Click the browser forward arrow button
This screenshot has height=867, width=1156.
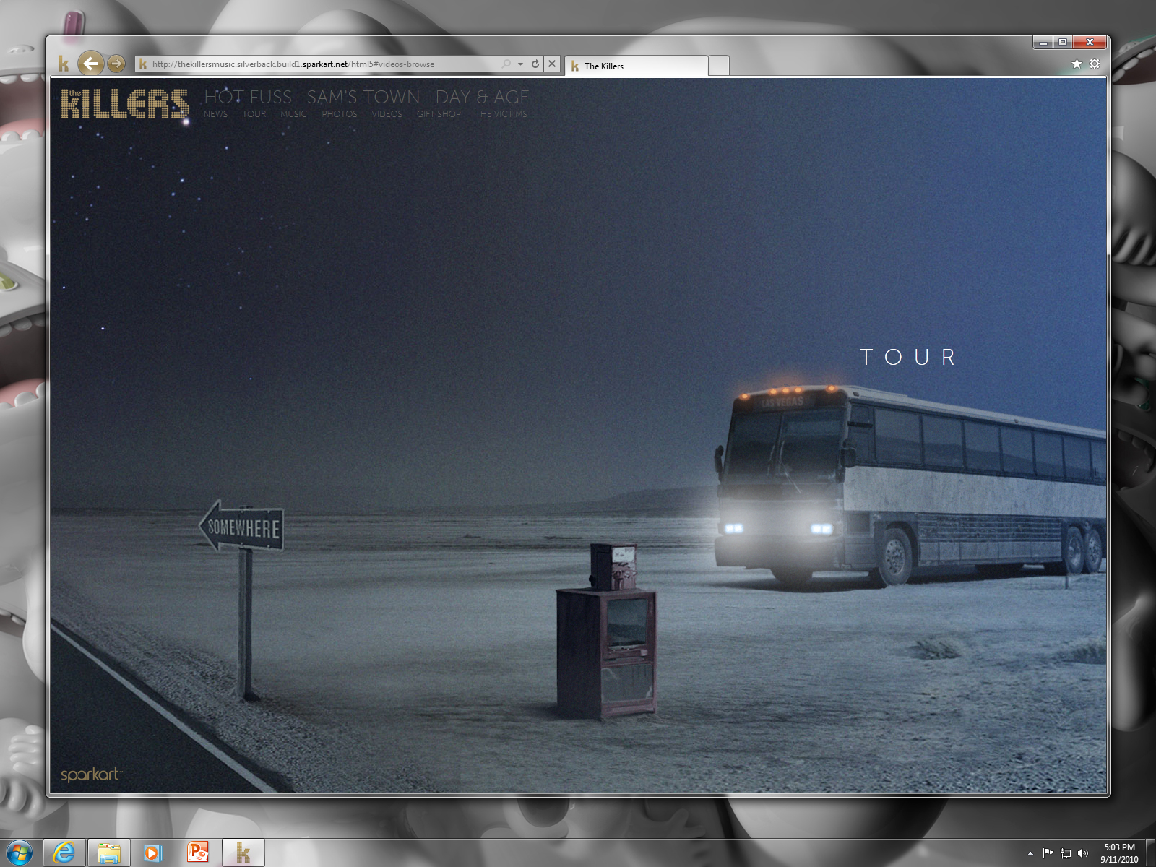(116, 64)
